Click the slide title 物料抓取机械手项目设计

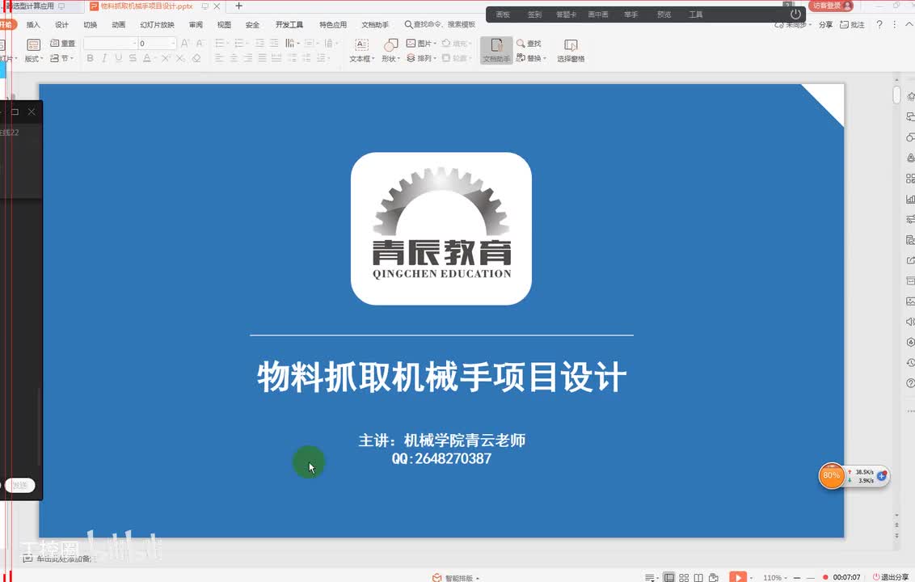(442, 377)
